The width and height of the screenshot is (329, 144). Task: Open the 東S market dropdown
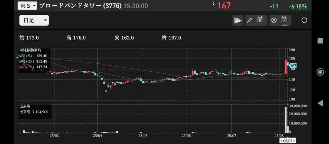27,6
